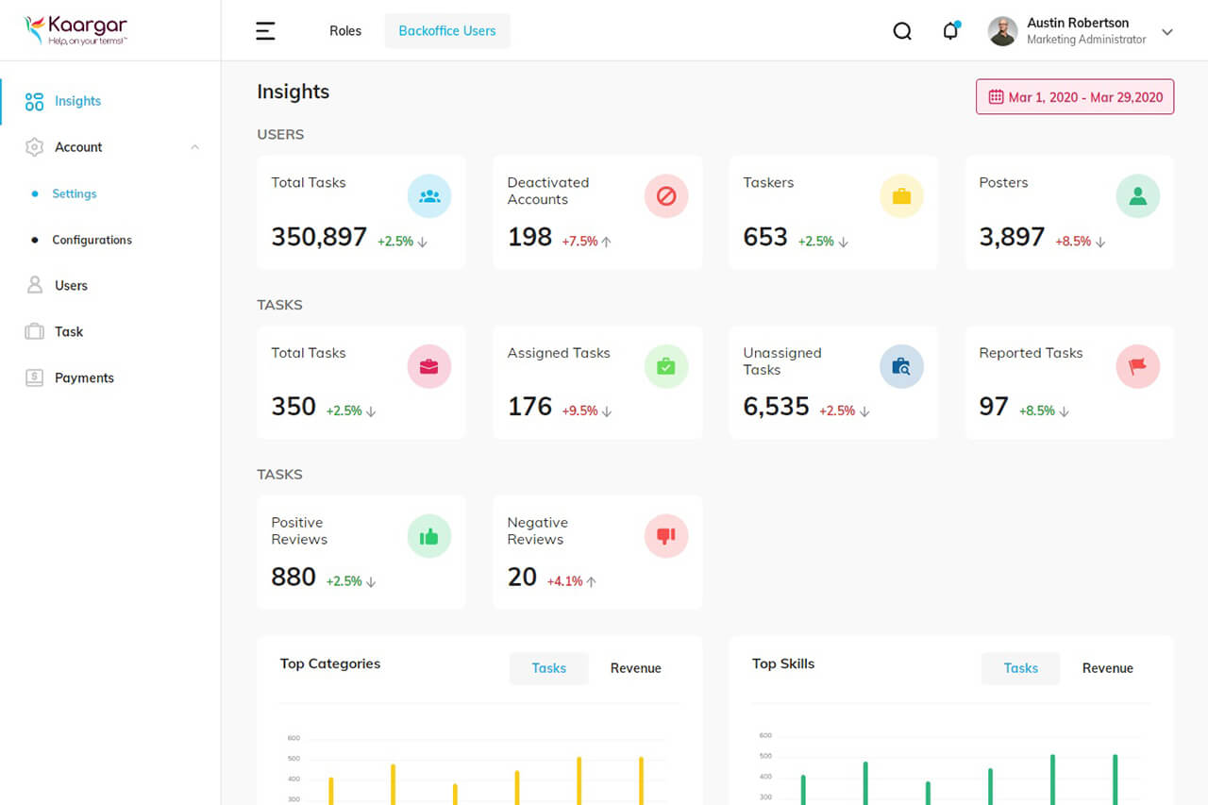Image resolution: width=1208 pixels, height=805 pixels.
Task: Click the Taskers briefcase icon
Action: pos(901,196)
